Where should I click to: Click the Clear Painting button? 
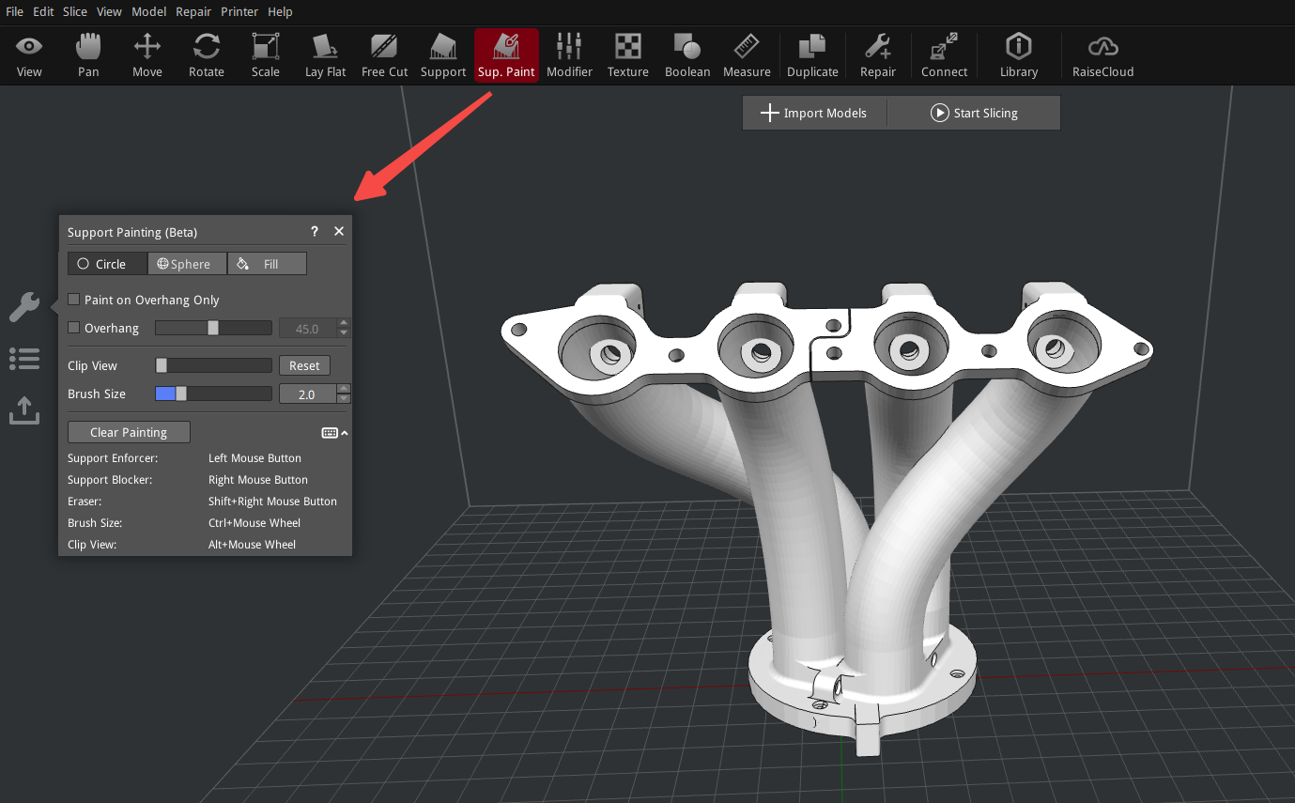129,432
